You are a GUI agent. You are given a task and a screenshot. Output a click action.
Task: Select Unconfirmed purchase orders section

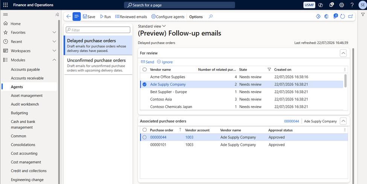click(98, 65)
